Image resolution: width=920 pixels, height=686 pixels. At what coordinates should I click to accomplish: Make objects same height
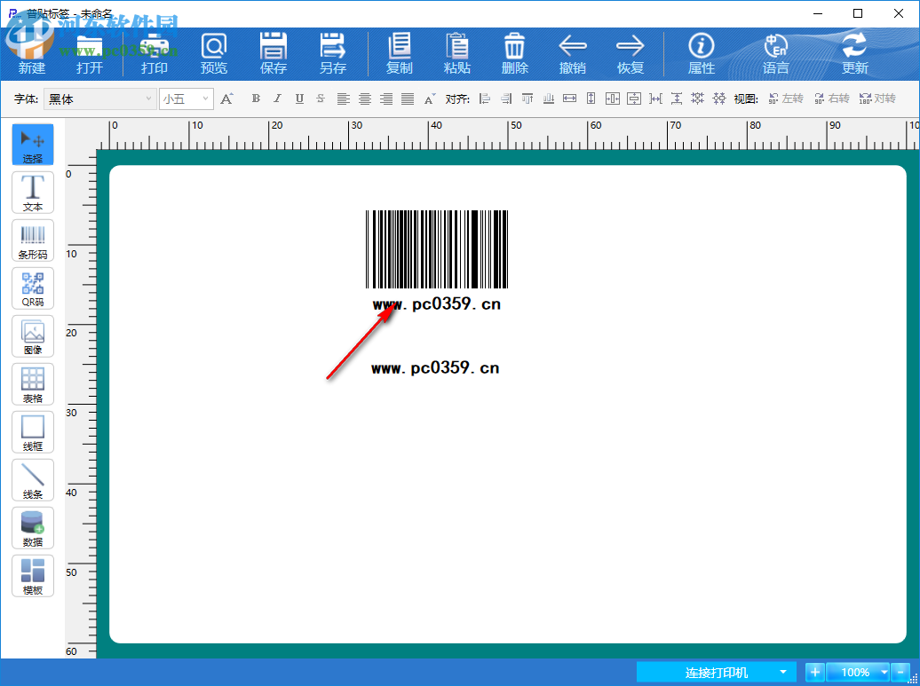click(x=591, y=99)
